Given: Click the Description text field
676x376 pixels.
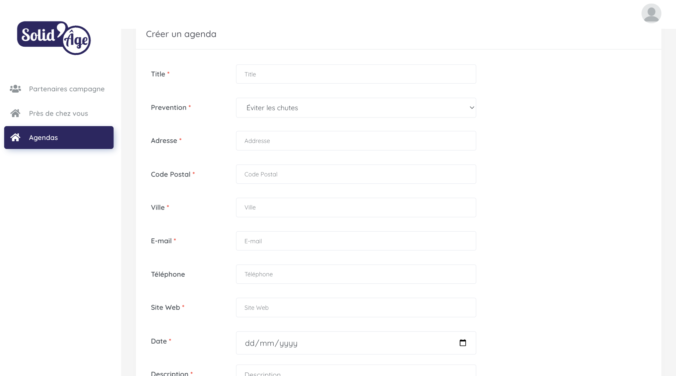Looking at the screenshot, I should tap(356, 372).
